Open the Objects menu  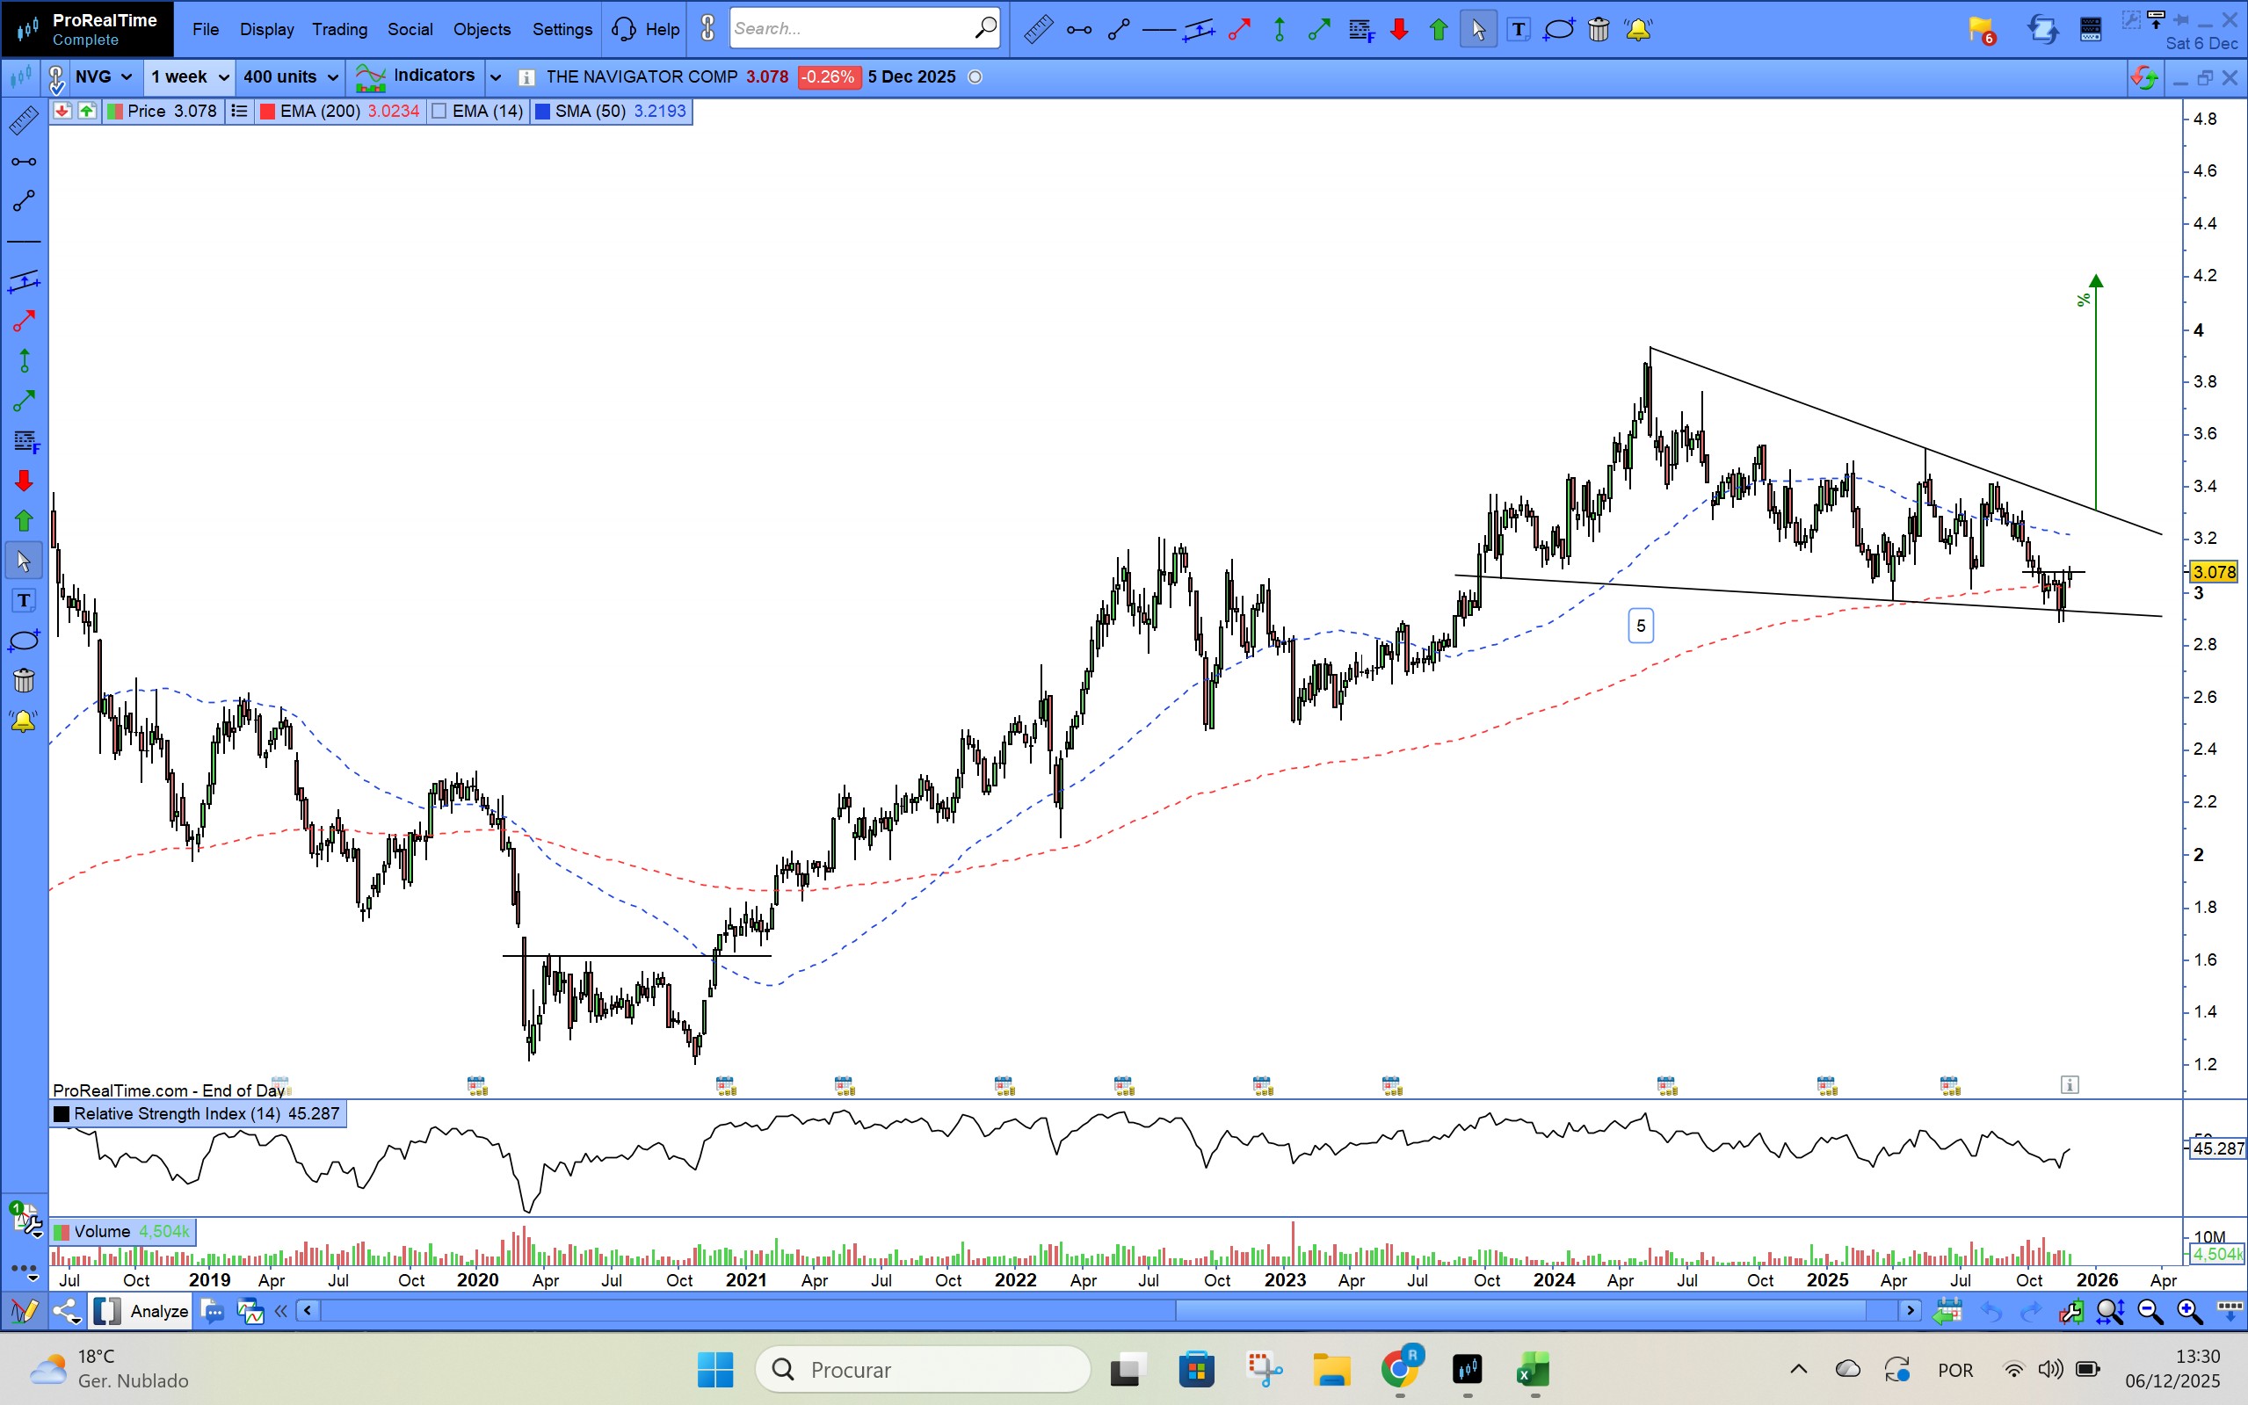coord(482,30)
